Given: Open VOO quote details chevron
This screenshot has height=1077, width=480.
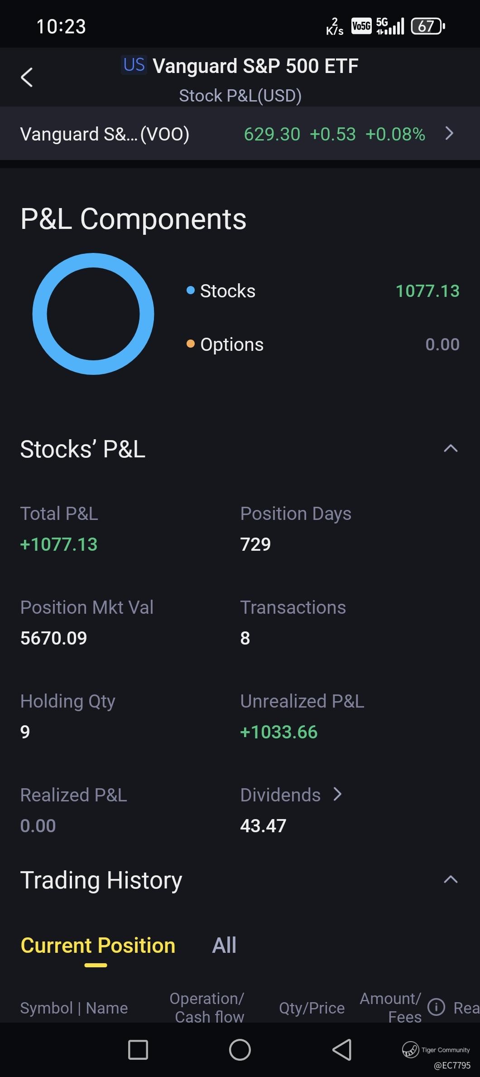Looking at the screenshot, I should (449, 133).
